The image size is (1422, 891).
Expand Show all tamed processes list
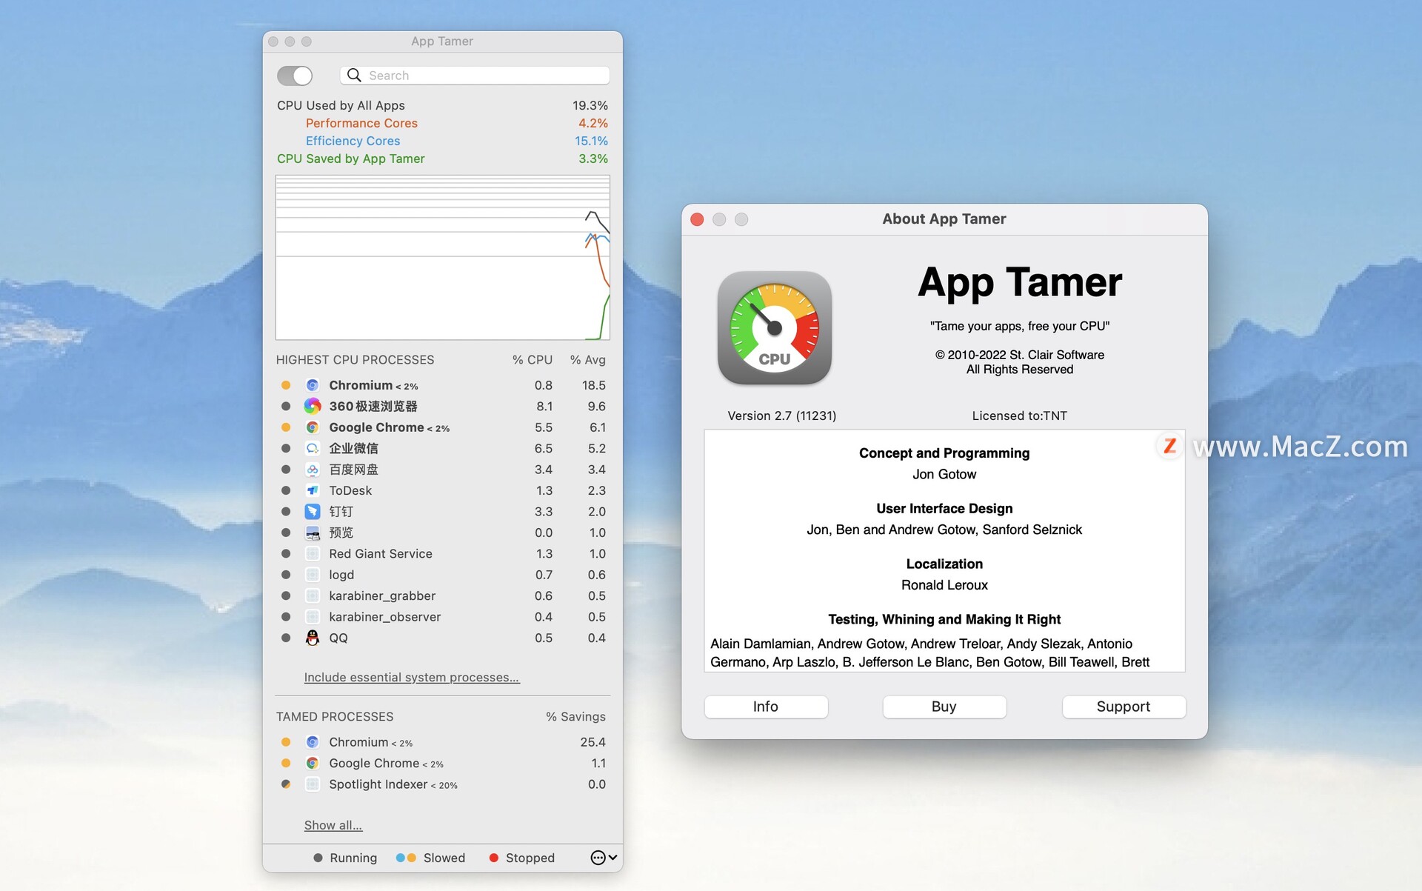331,824
